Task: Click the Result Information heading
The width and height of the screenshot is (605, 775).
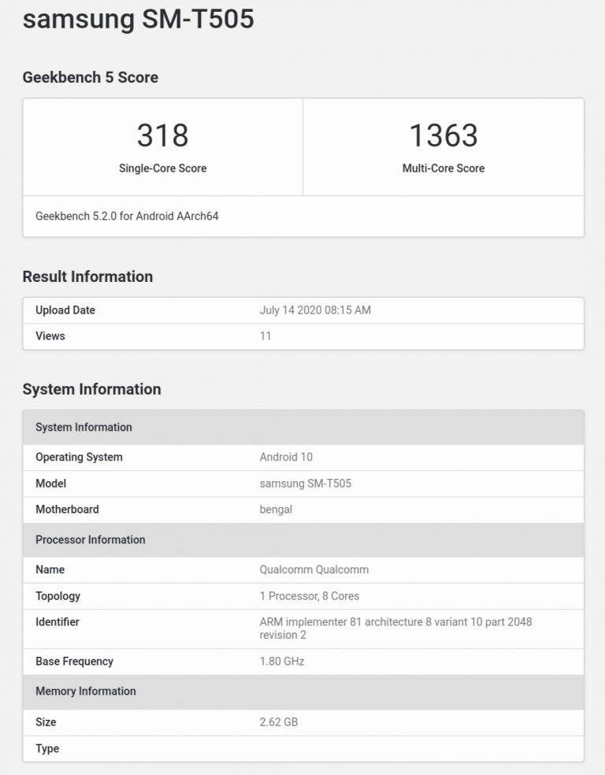Action: 87,276
